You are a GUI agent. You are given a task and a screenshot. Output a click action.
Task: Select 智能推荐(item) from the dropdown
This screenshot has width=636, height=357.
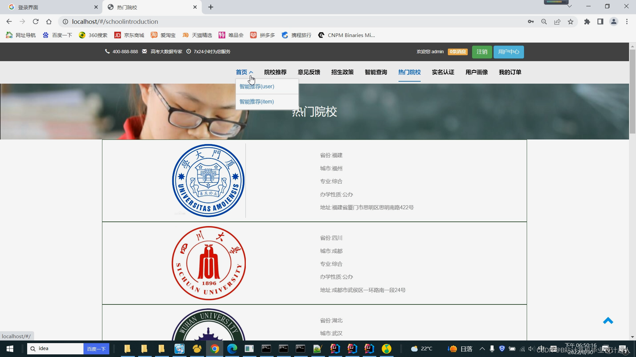tap(257, 101)
